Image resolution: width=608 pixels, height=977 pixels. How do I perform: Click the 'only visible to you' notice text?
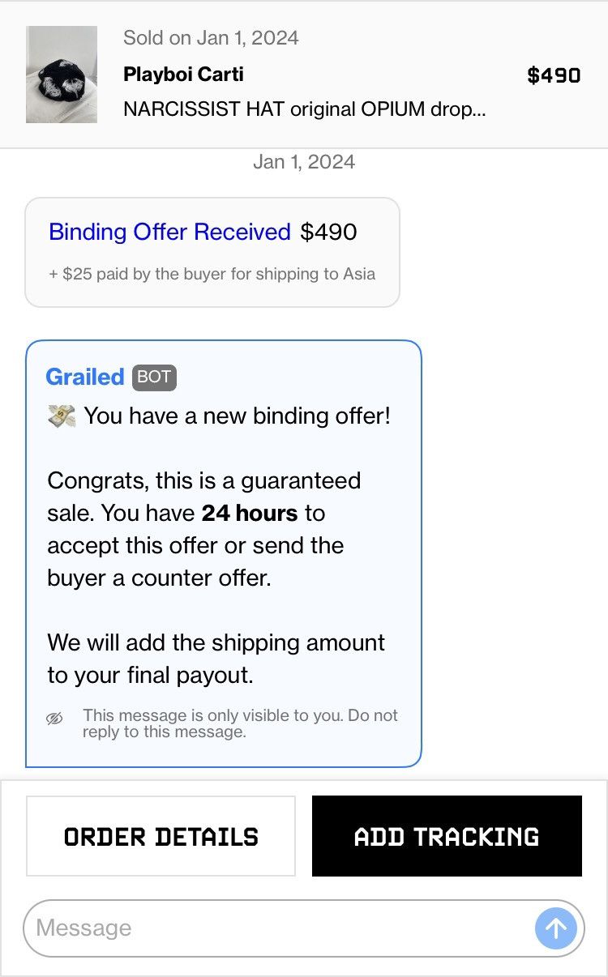tap(240, 723)
